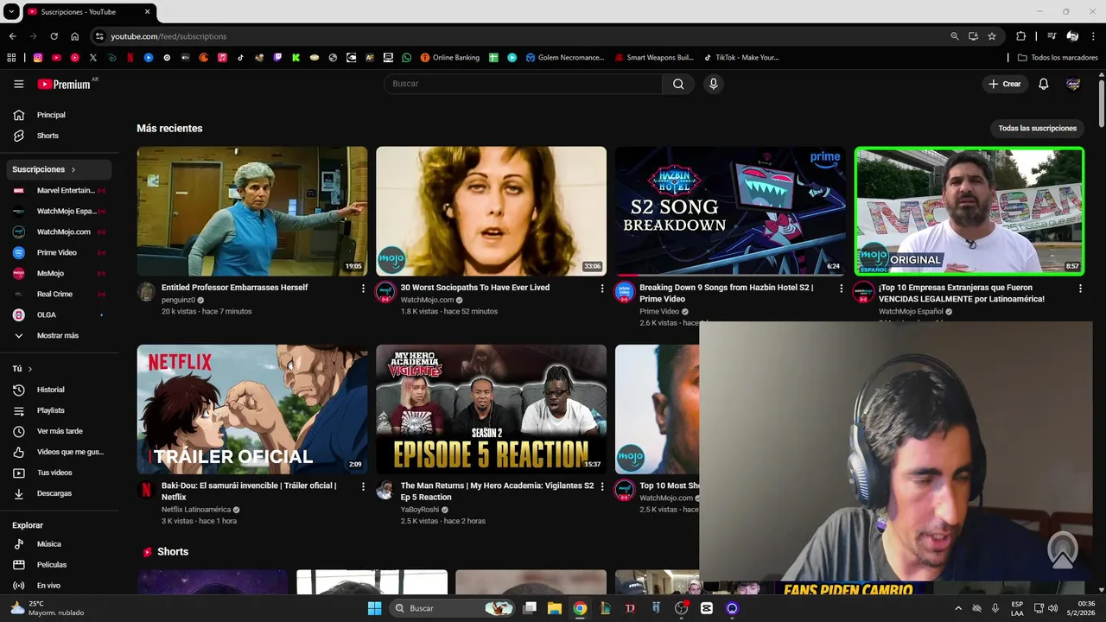Open options for Baki-Dou trailer video
The width and height of the screenshot is (1106, 622).
coord(363,486)
